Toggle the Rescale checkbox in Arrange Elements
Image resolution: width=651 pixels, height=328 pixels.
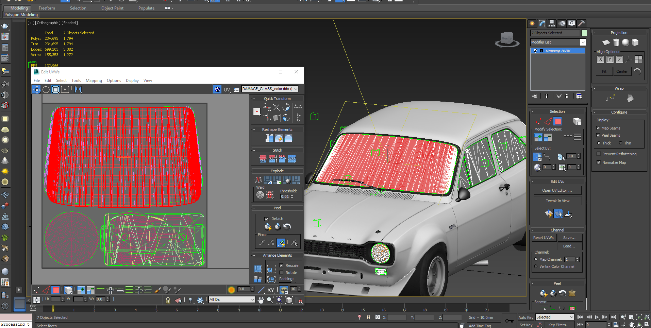(281, 265)
